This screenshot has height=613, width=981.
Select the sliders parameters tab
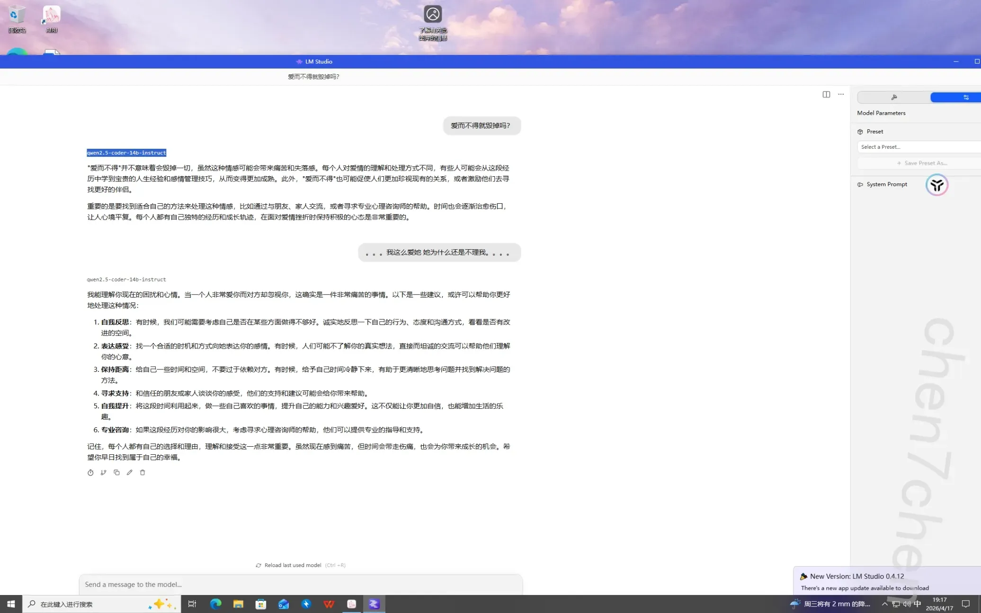(965, 97)
